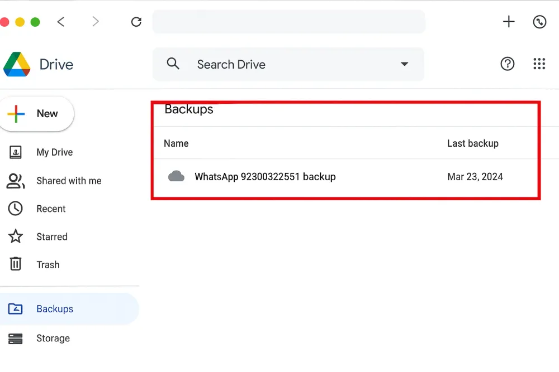Go forward with the browser forward arrow
Image resolution: width=559 pixels, height=372 pixels.
click(95, 22)
